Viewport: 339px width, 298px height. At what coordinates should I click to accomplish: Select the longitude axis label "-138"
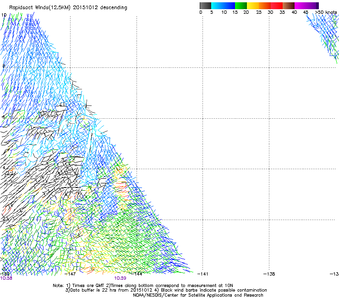(269, 274)
